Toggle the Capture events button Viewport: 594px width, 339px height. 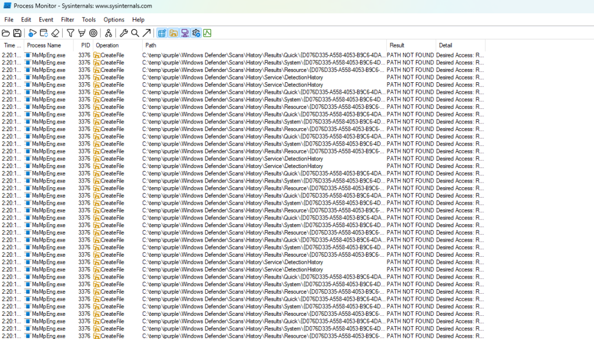32,33
